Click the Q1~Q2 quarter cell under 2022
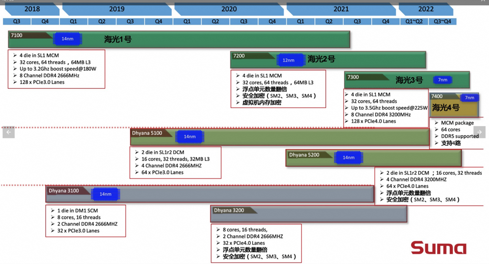Screen dimensions: 489x264 point(414,21)
